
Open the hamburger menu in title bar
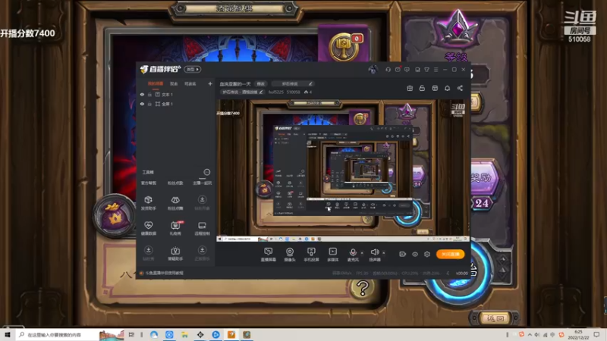coord(436,70)
